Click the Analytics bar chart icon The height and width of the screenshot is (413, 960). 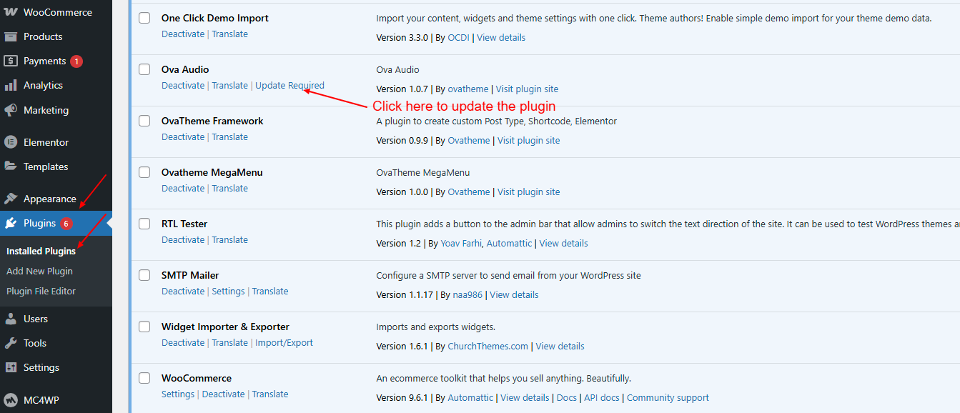[11, 85]
